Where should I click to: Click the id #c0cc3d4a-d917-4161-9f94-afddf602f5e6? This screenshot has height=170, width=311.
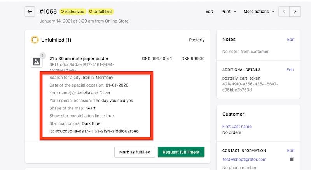[97, 131]
